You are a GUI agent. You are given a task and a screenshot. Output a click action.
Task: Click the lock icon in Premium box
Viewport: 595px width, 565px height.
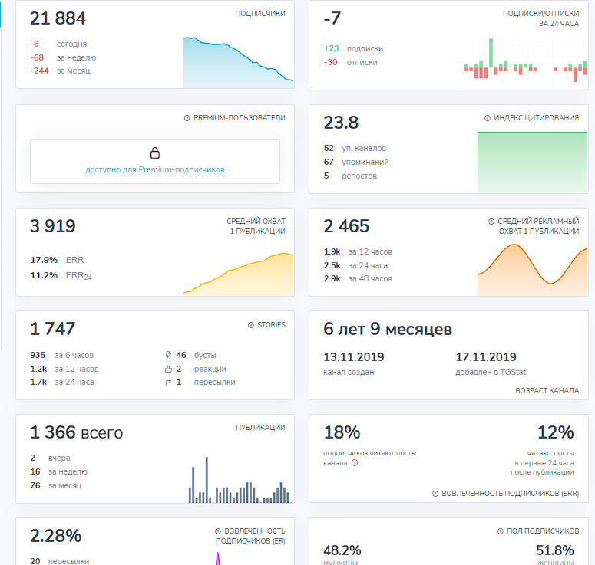coord(155,153)
